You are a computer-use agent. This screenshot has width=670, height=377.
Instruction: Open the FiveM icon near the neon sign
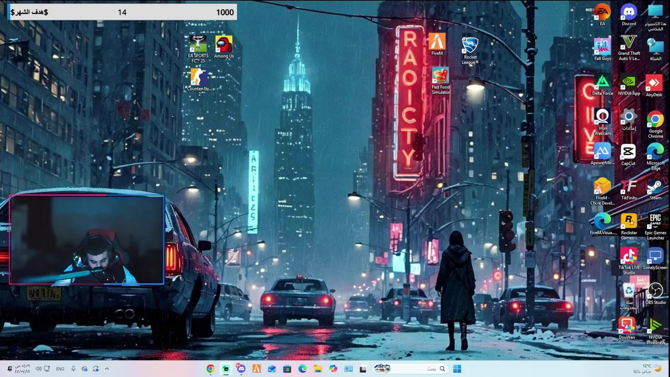pos(437,45)
